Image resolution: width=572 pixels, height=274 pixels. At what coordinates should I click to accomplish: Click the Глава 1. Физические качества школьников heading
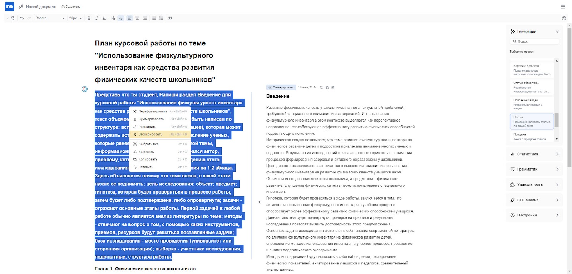click(x=145, y=269)
